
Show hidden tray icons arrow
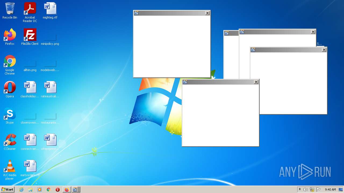pos(300,190)
